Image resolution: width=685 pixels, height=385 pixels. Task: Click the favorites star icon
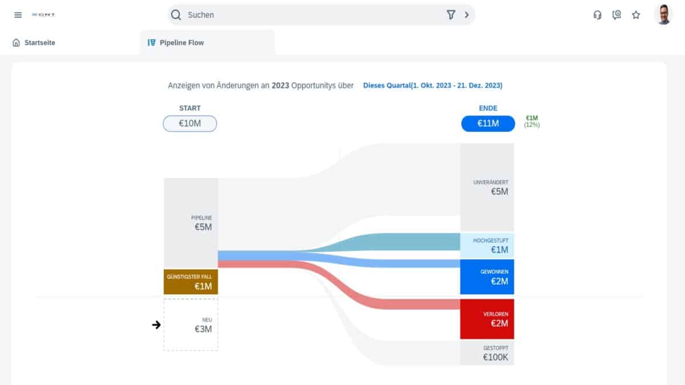(x=636, y=15)
